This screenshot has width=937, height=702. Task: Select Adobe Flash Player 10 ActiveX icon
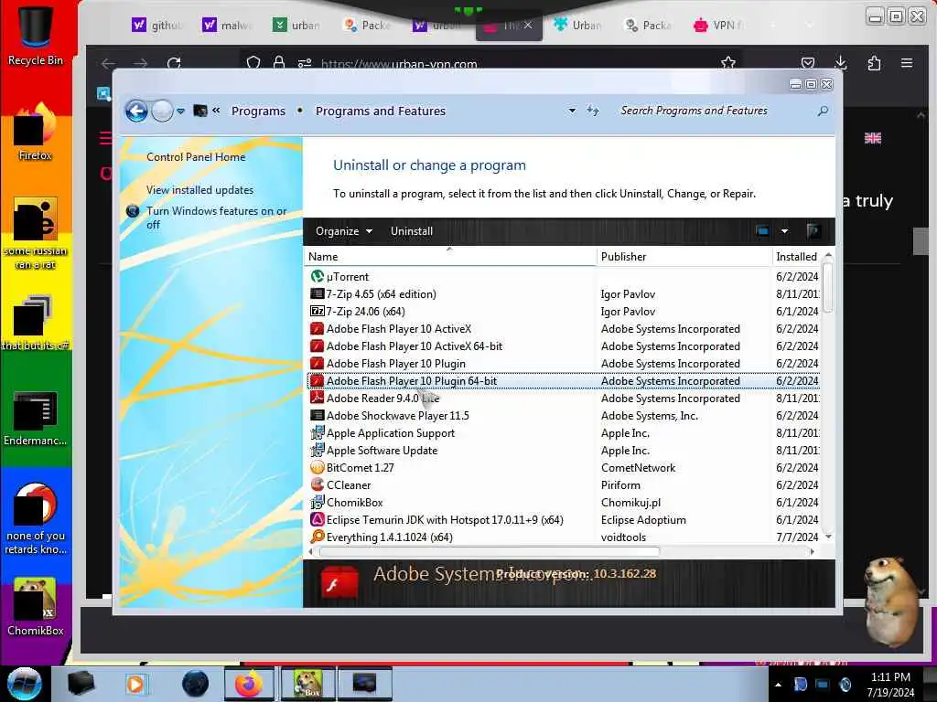[318, 329]
